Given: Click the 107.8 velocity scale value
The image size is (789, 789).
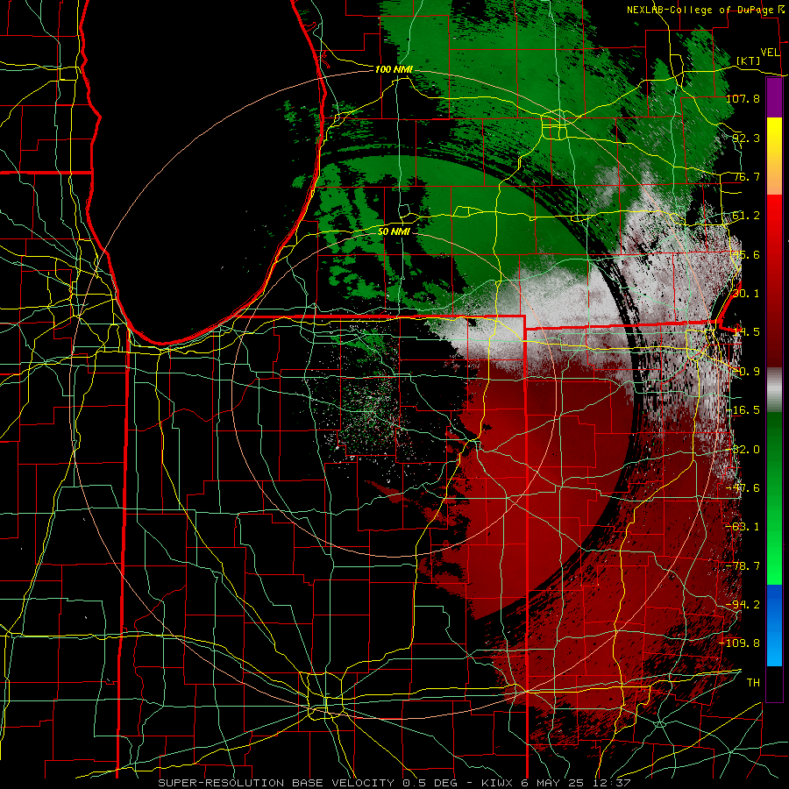Looking at the screenshot, I should pyautogui.click(x=743, y=98).
